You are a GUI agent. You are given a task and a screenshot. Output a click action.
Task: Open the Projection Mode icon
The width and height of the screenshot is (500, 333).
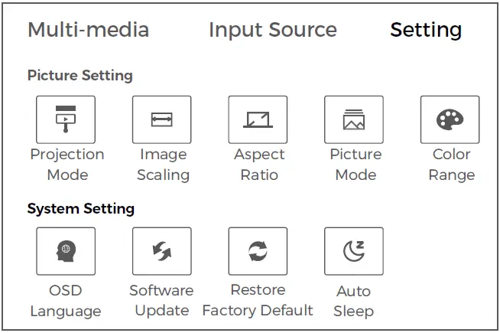(66, 119)
